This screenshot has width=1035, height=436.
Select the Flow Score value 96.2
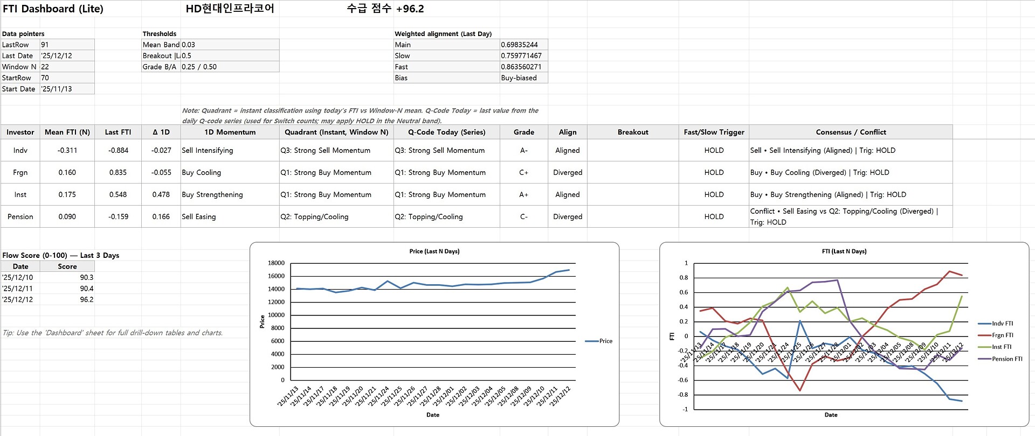[x=67, y=300]
